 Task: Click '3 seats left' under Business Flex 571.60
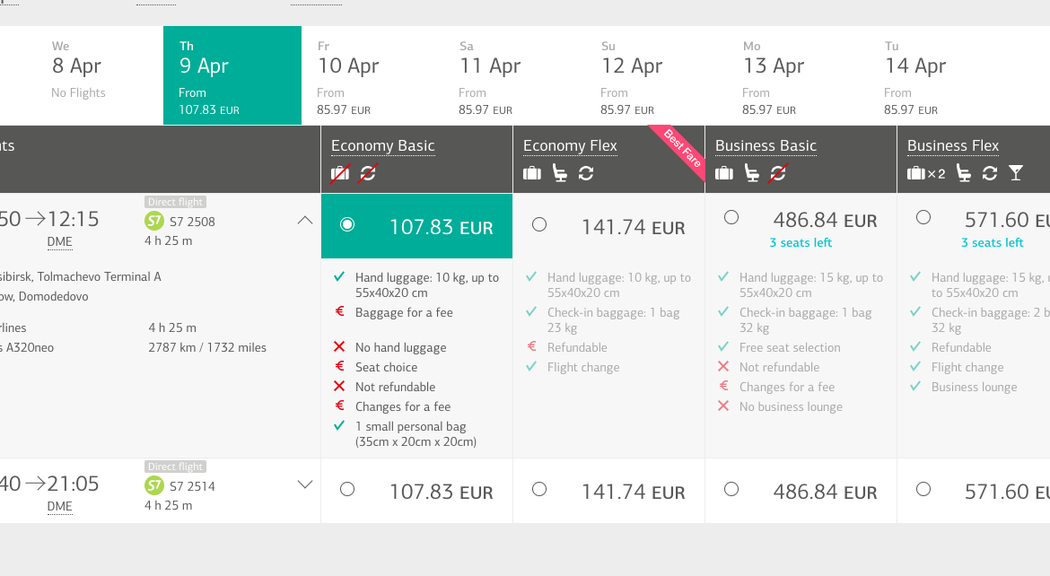993,242
